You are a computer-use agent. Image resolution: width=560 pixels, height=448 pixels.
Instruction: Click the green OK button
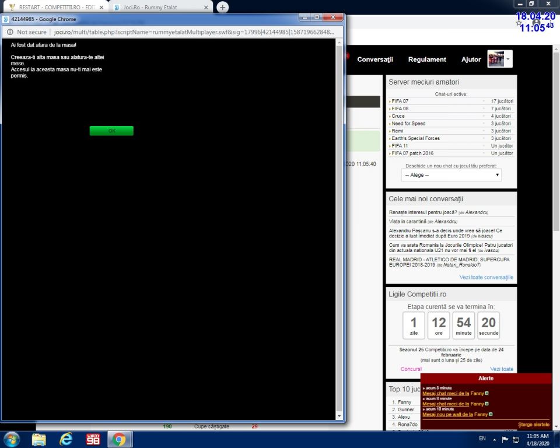coord(111,131)
